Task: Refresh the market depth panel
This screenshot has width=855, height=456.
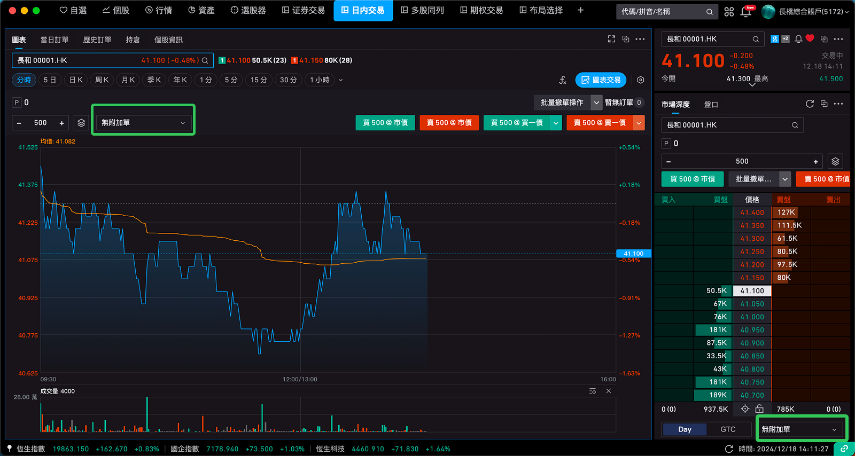Action: pyautogui.click(x=810, y=104)
